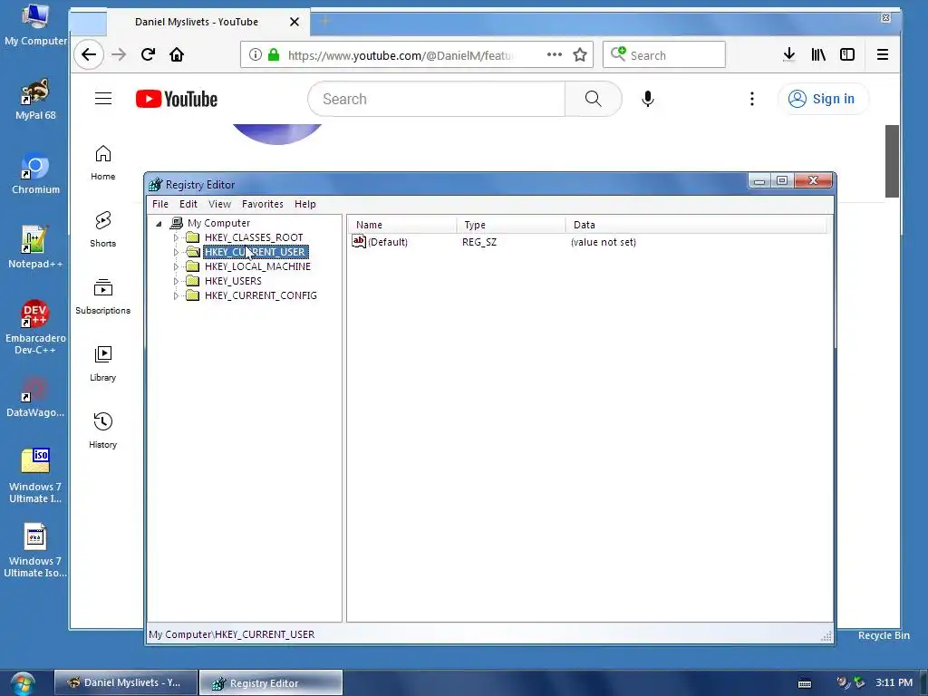Expand the HKEY_USERS key

[x=176, y=281]
